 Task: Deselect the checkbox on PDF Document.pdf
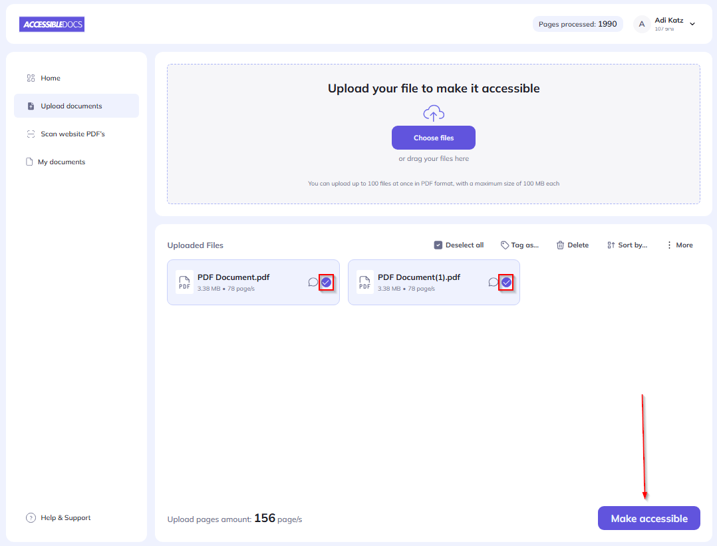point(327,282)
